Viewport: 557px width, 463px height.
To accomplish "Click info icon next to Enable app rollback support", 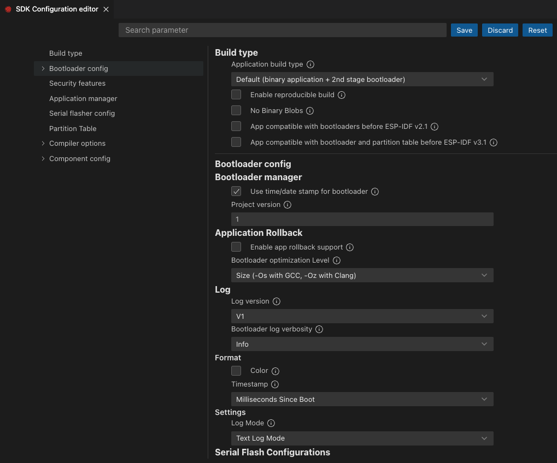I will [x=350, y=247].
